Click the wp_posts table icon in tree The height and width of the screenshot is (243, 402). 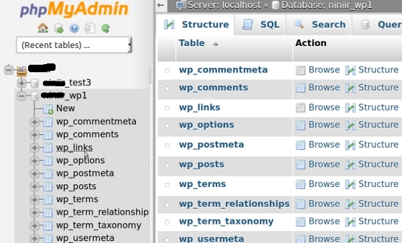(x=48, y=187)
